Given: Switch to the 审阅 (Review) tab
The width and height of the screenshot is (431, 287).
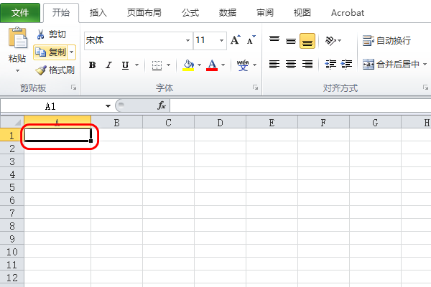Looking at the screenshot, I should (x=265, y=13).
